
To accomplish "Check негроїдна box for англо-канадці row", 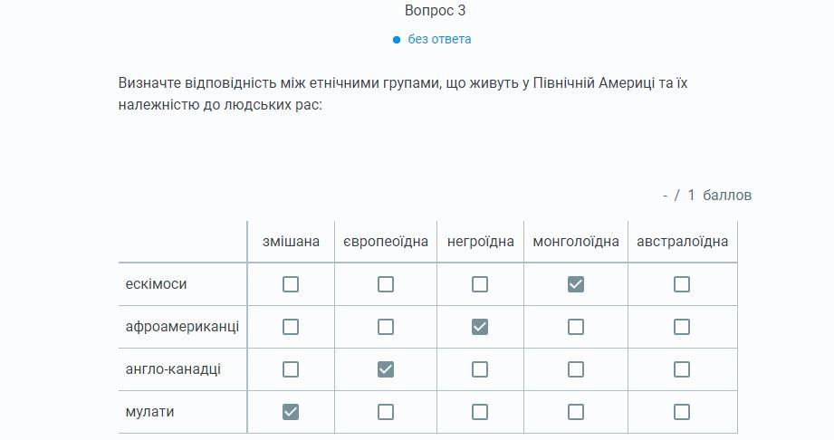I will point(480,369).
